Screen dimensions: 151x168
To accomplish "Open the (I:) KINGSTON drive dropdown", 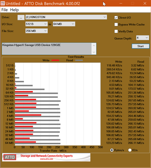I will click(x=66, y=17).
